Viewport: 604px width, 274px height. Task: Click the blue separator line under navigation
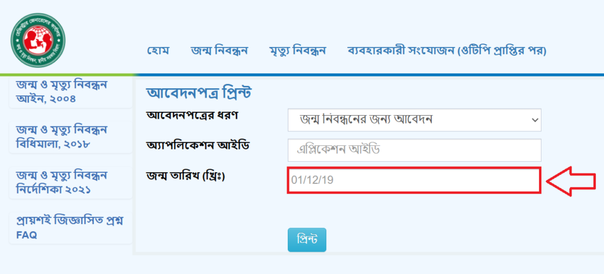pos(370,75)
